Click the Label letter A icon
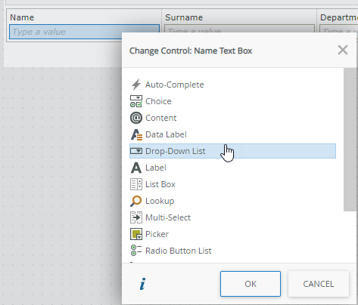 point(136,168)
